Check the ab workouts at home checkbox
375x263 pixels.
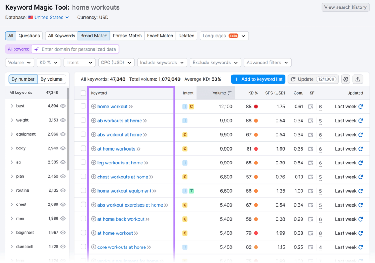83,120
